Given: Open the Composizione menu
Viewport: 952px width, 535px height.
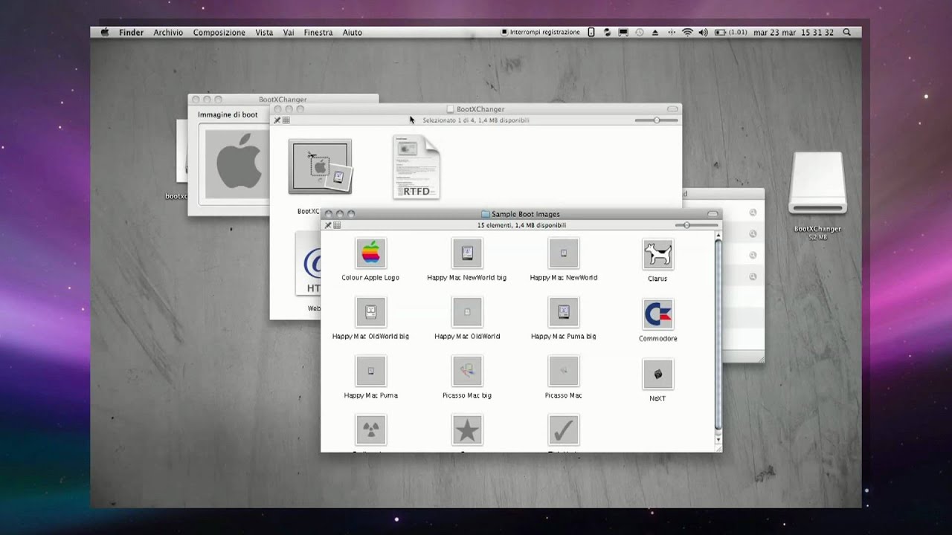Looking at the screenshot, I should pyautogui.click(x=219, y=33).
